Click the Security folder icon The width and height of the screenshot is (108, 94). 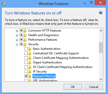[25, 44]
